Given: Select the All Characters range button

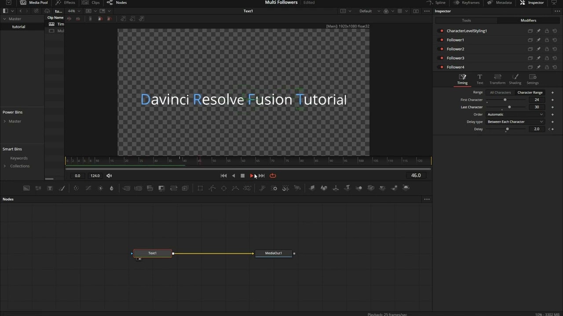Looking at the screenshot, I should tap(501, 93).
